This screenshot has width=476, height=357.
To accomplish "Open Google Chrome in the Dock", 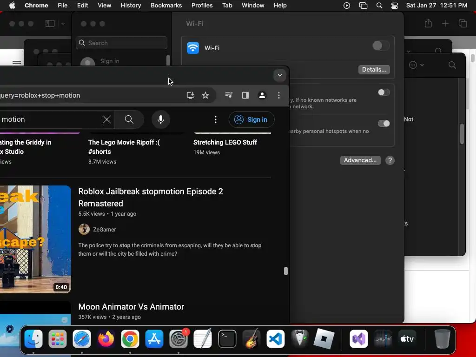I will [130, 339].
